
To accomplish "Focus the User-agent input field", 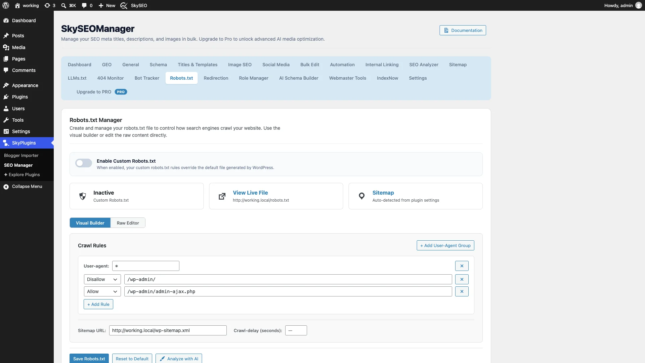I will 146,266.
